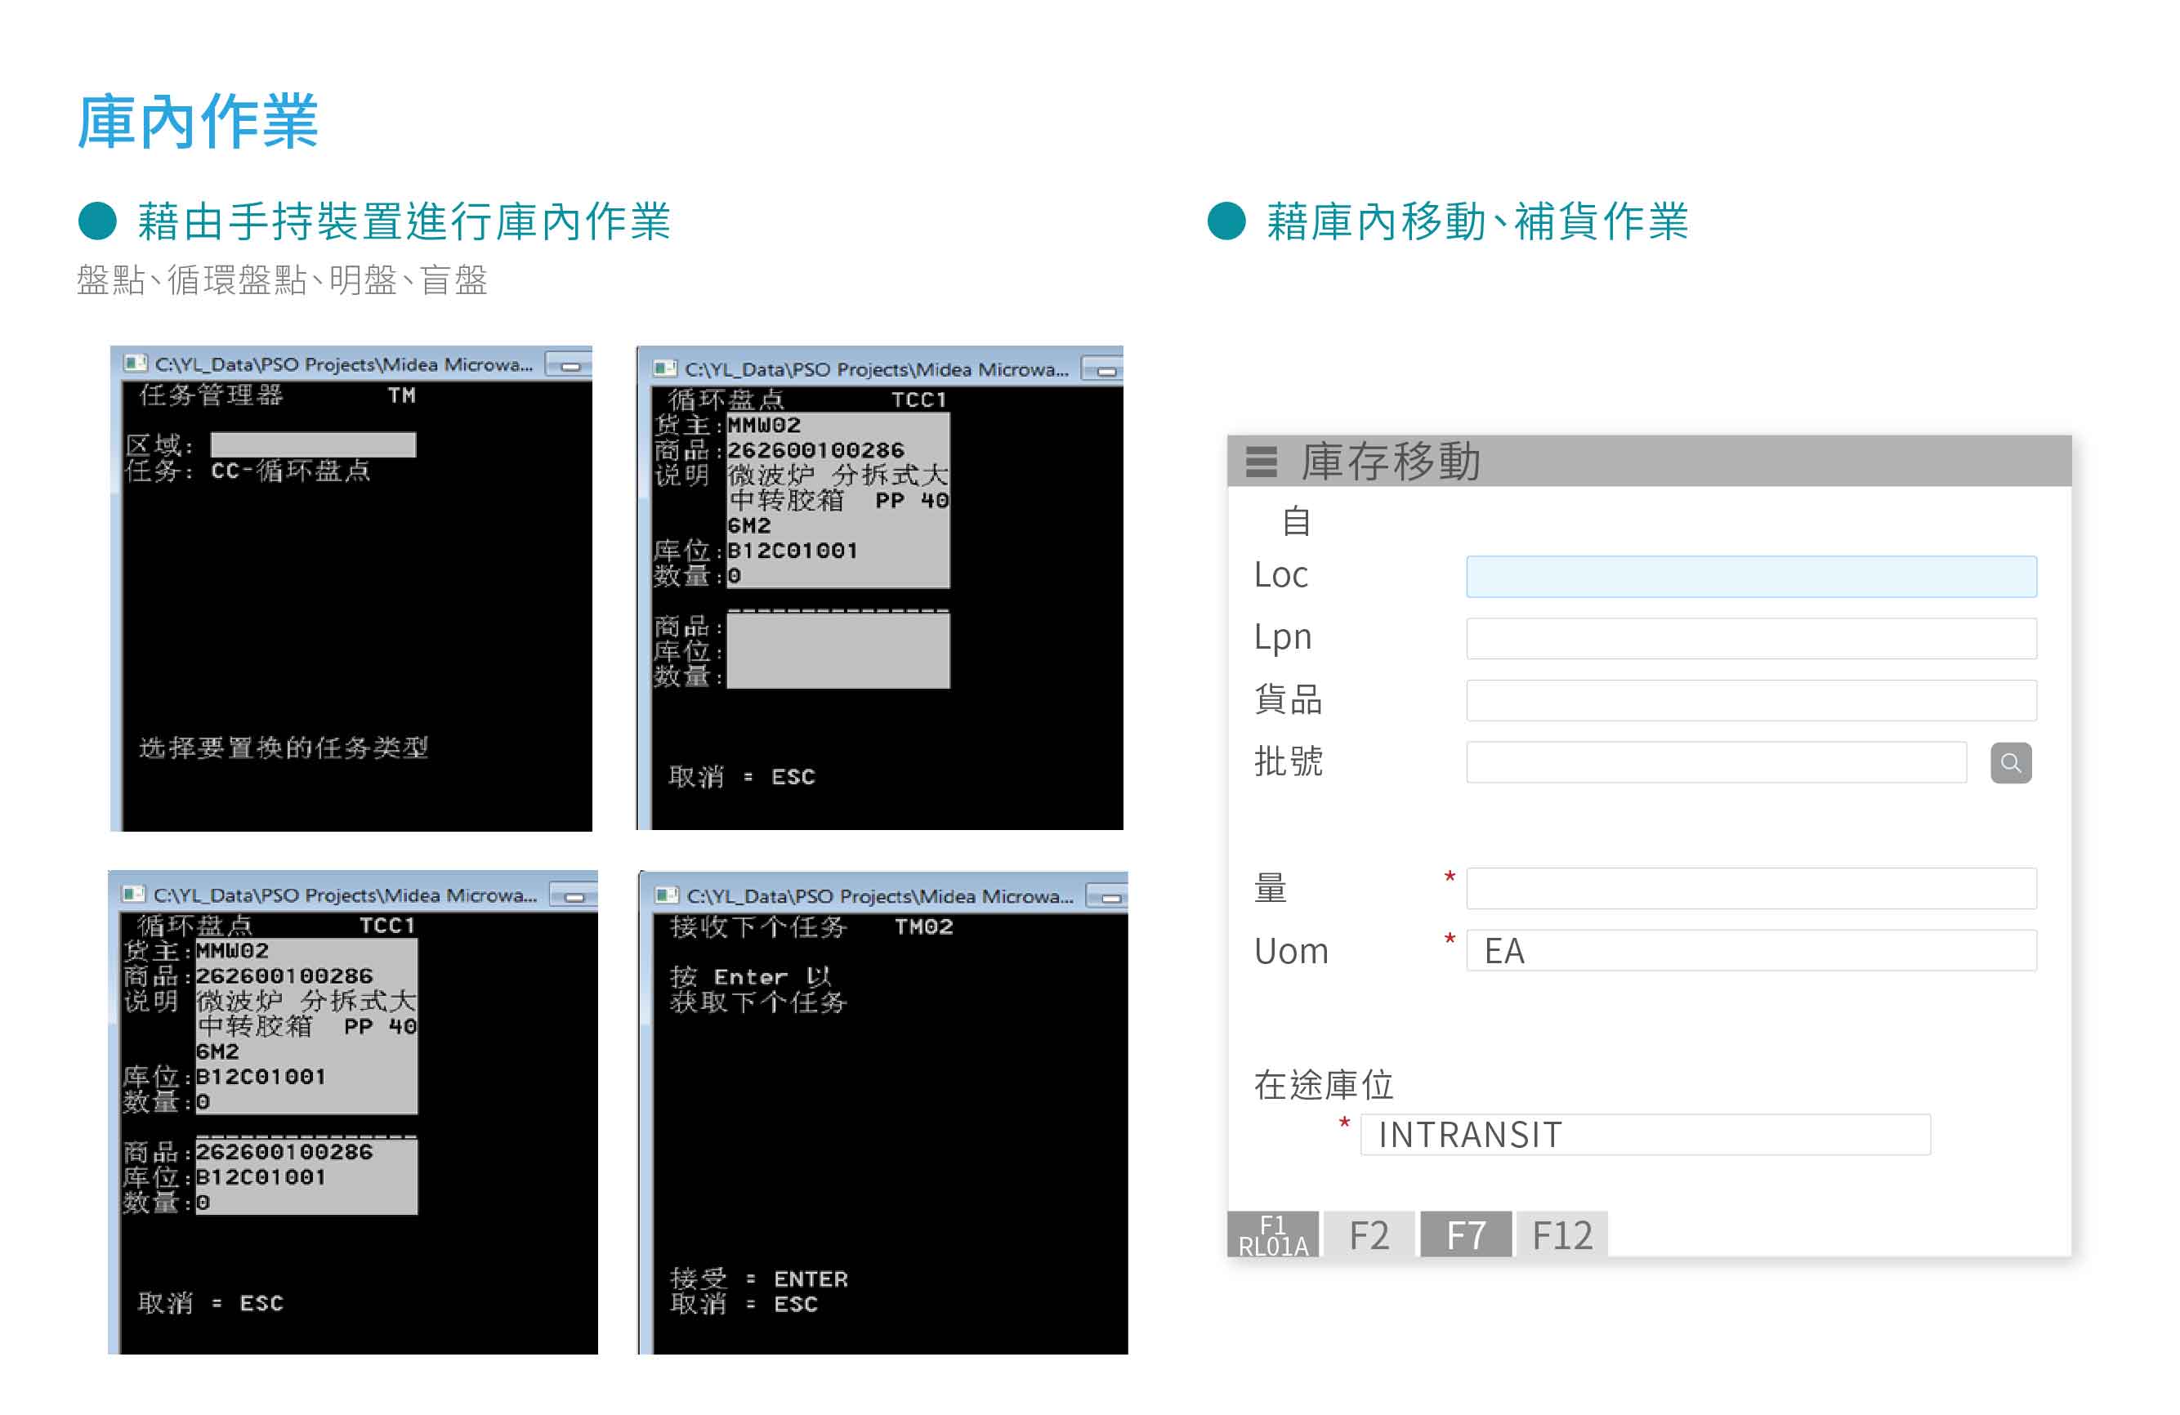Click the bottom-left console window's title icon
2180x1415 pixels.
[x=134, y=894]
